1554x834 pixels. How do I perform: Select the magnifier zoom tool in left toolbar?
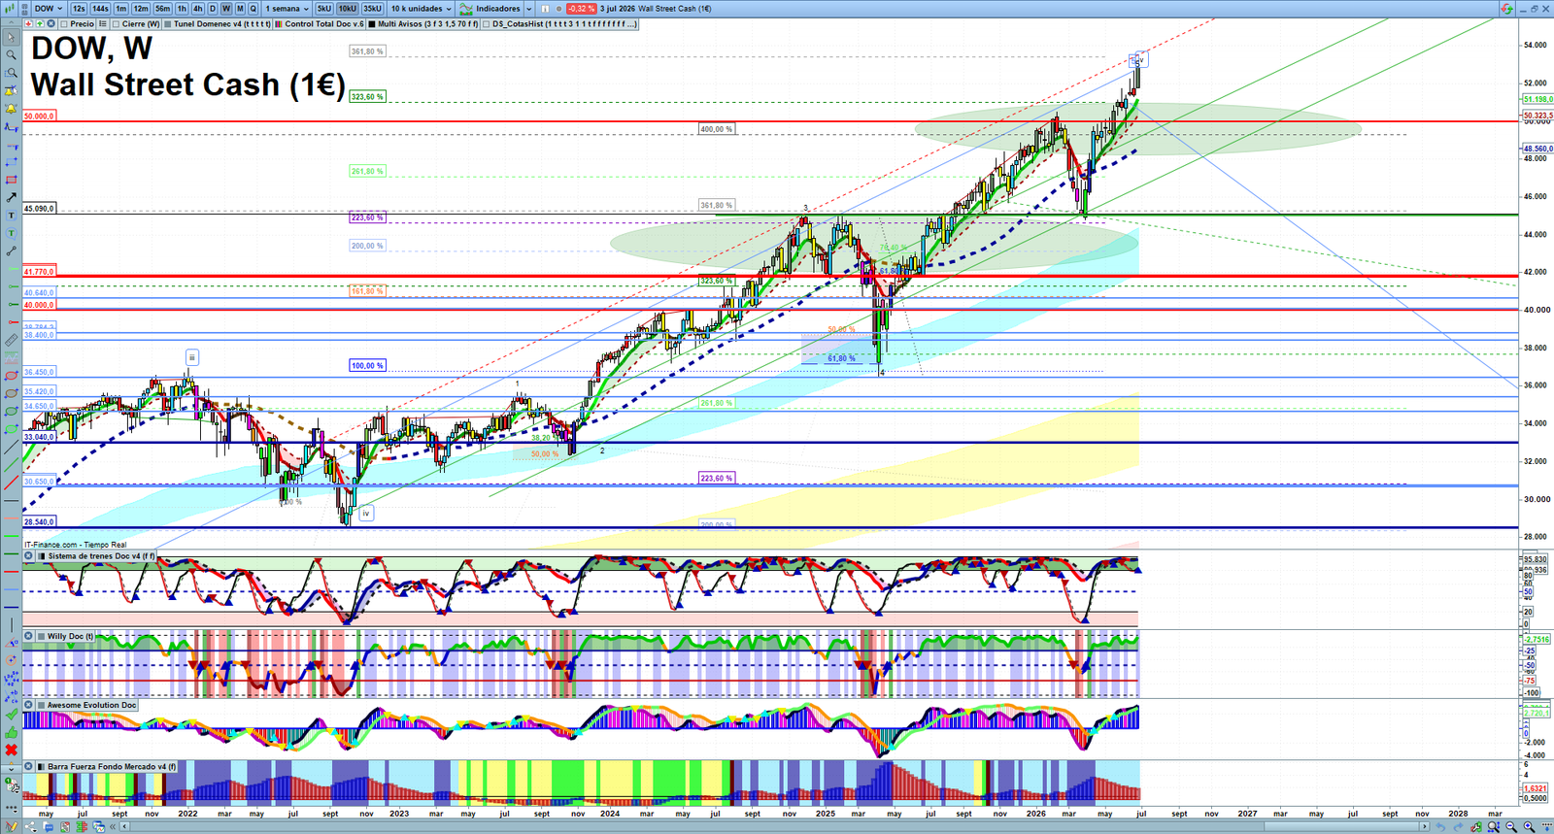[11, 55]
